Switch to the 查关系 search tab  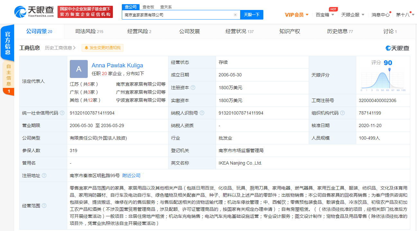click(x=166, y=7)
